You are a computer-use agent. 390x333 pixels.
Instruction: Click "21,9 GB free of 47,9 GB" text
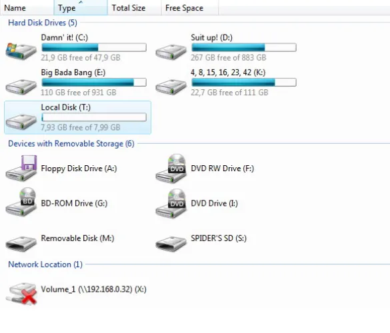click(x=81, y=58)
